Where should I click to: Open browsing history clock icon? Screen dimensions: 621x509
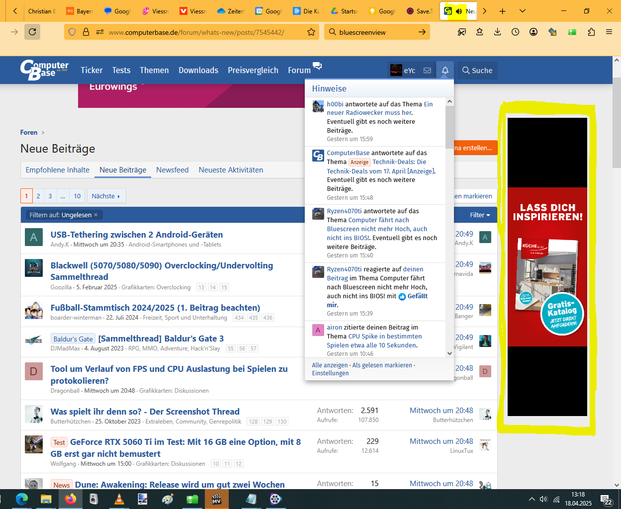(515, 32)
